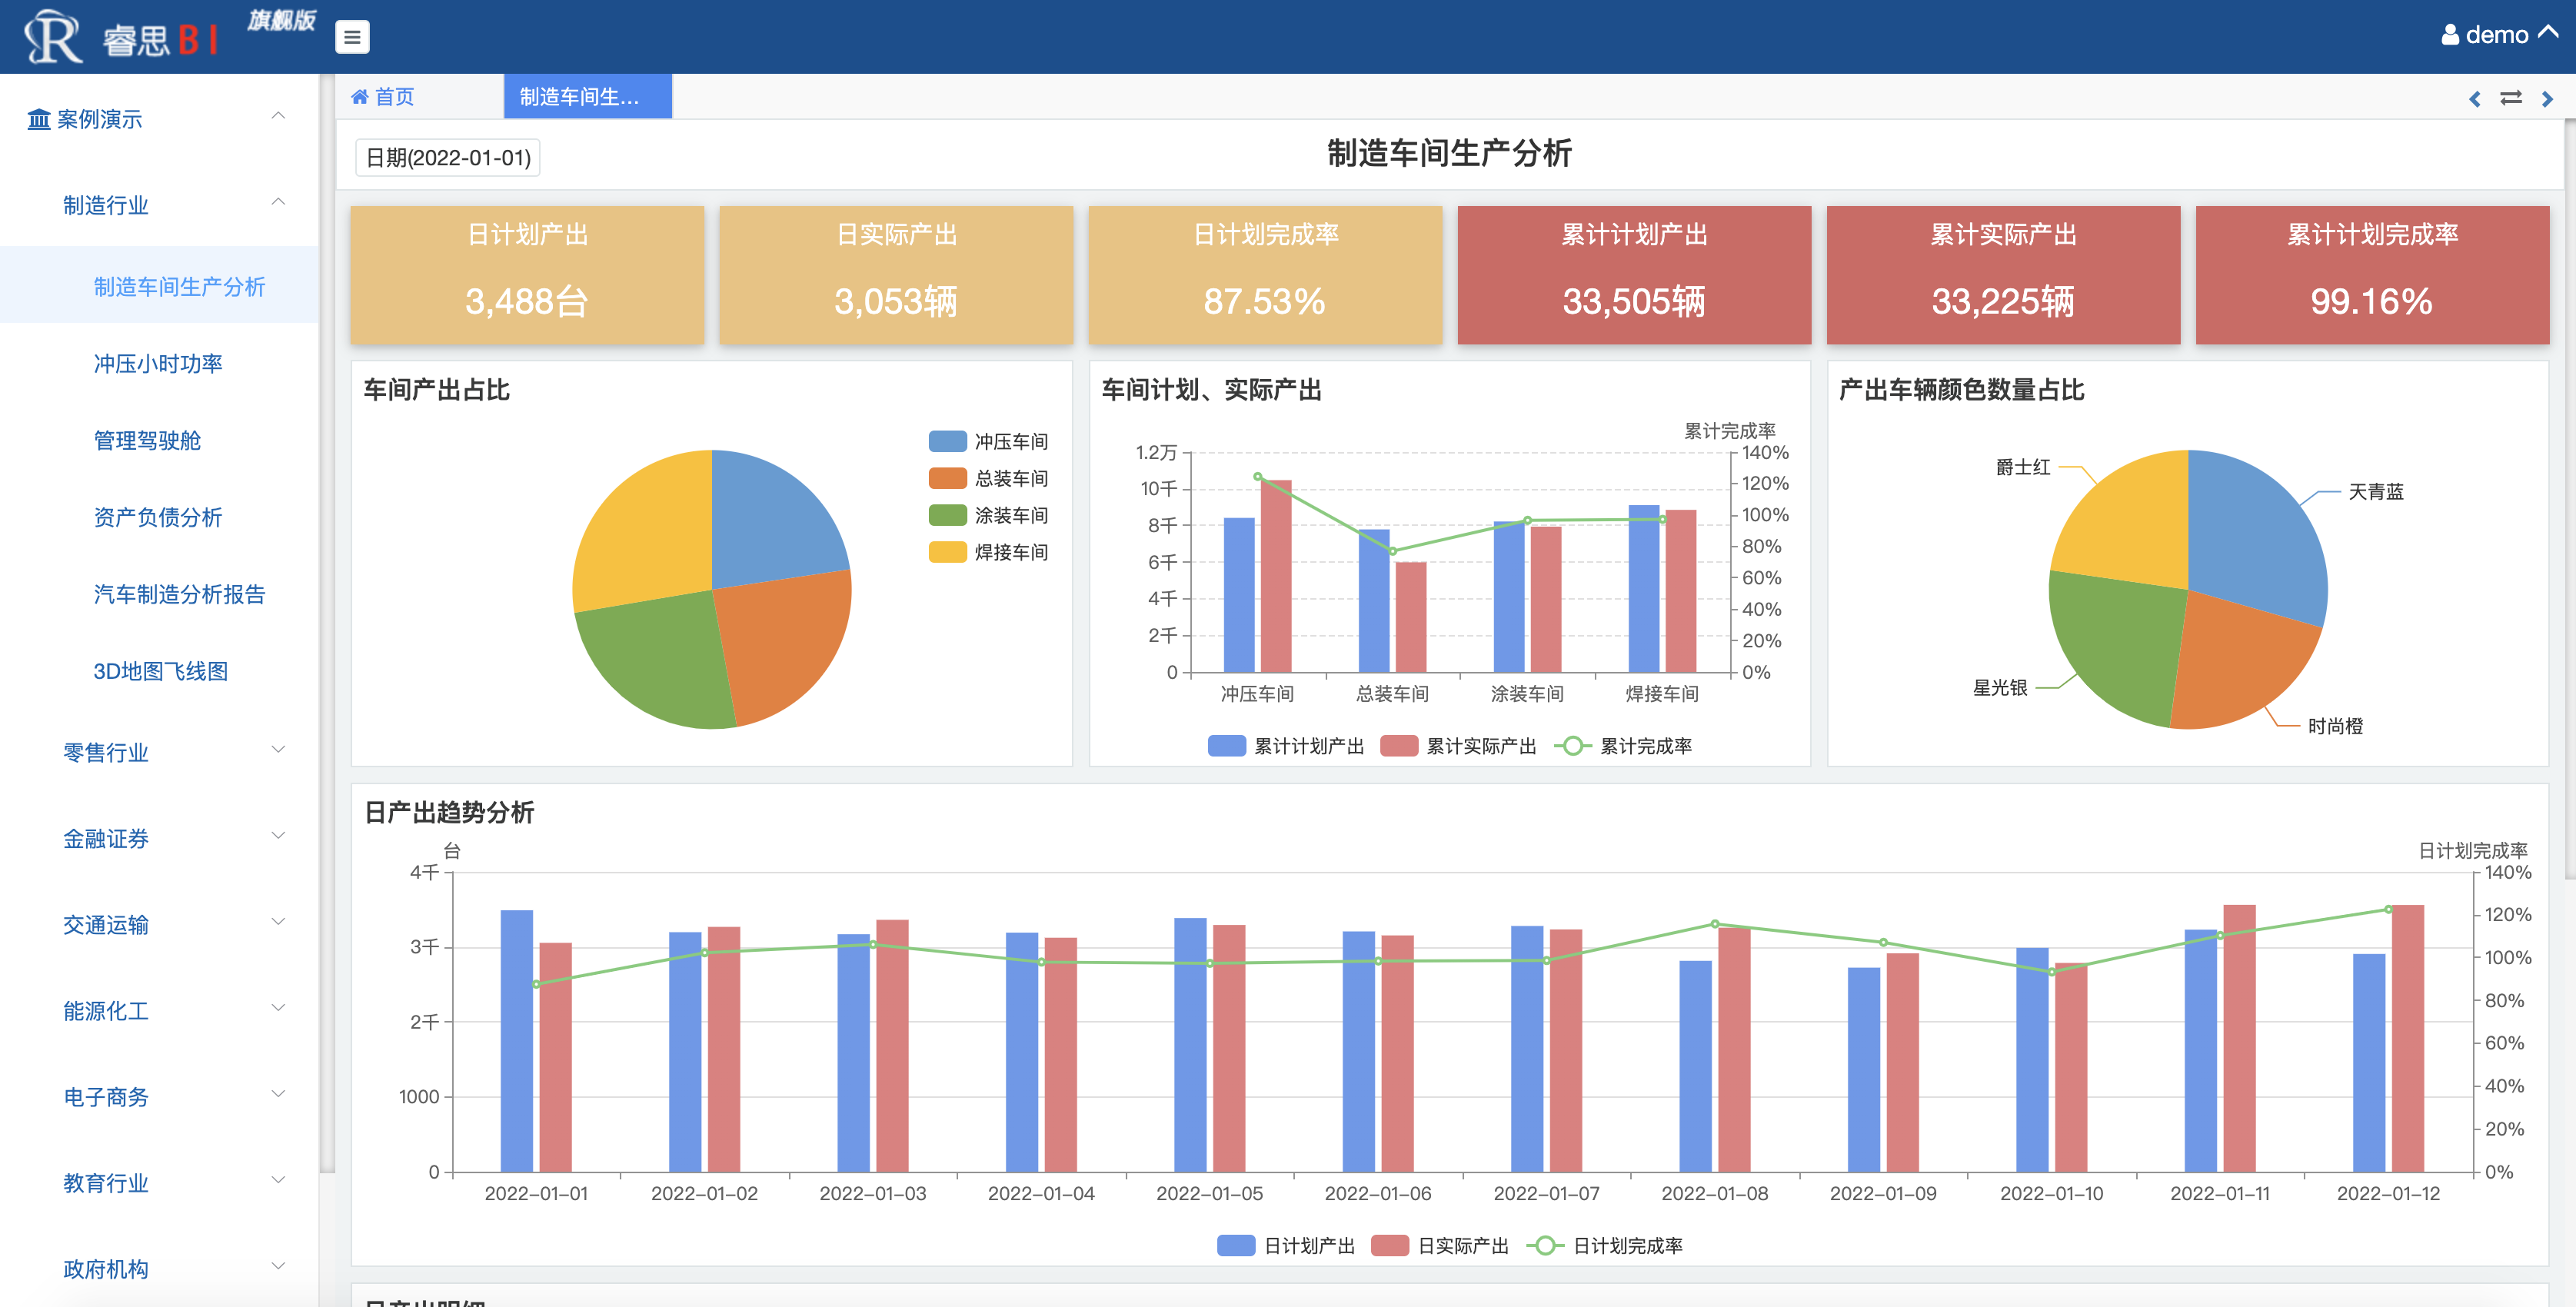
Task: Click the 2022-01-08 axis label
Action: click(x=1714, y=1194)
